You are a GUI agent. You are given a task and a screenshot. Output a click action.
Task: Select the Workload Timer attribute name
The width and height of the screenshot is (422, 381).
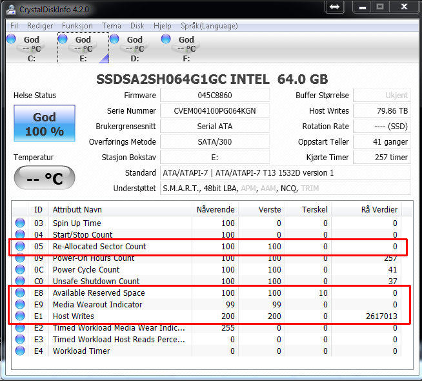pyautogui.click(x=81, y=351)
